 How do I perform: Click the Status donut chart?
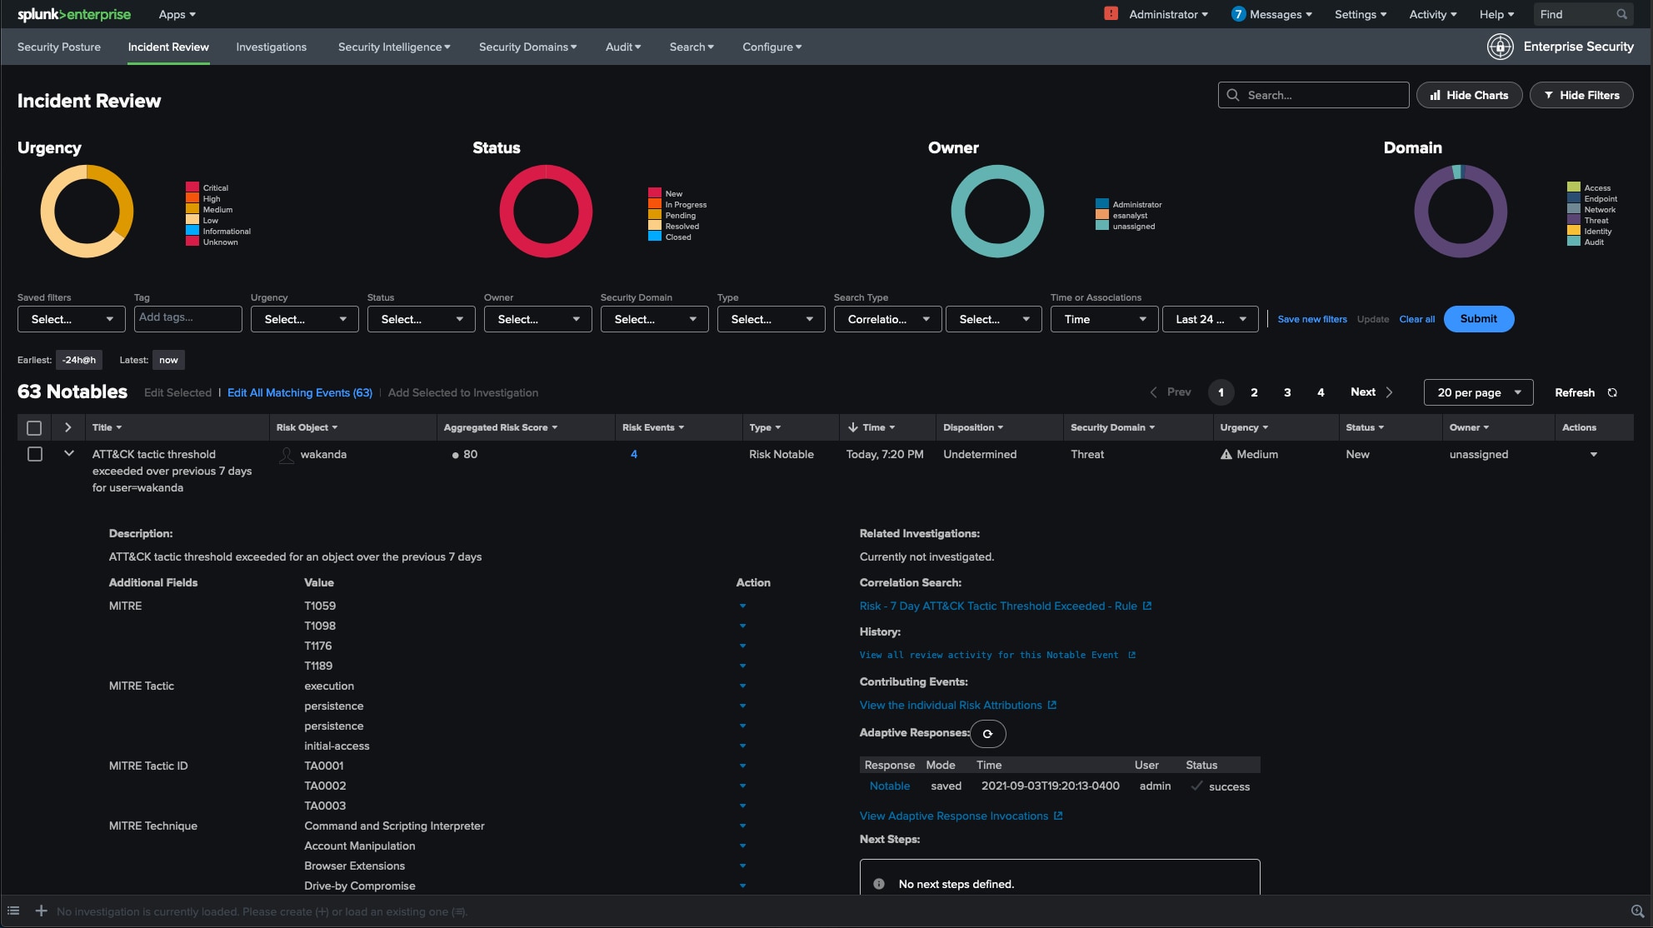[x=546, y=211]
